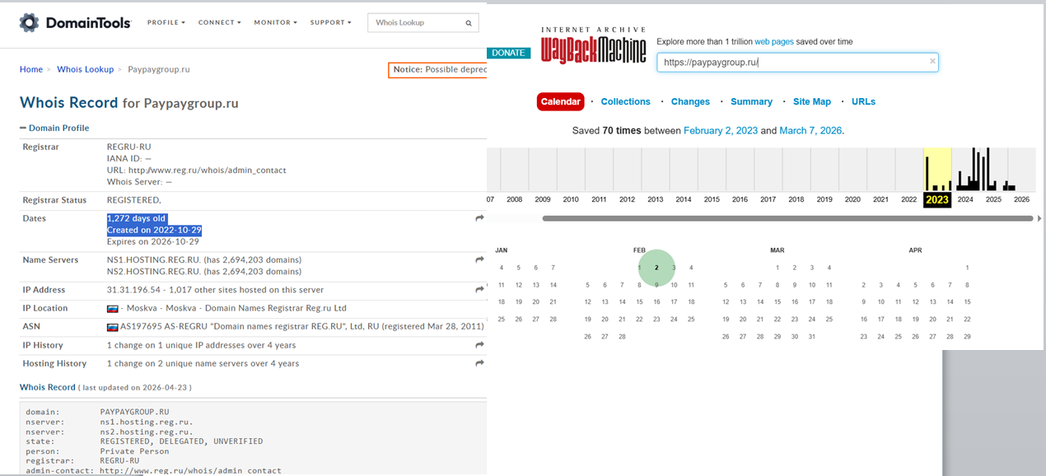Select year 2026 on the timeline
1046x476 pixels.
(x=1021, y=199)
